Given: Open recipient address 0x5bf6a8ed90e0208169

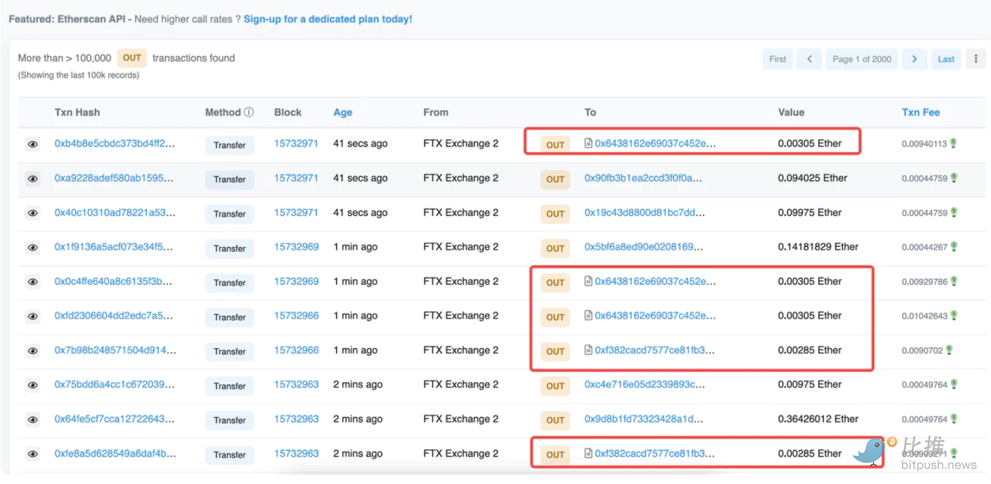Looking at the screenshot, I should pyautogui.click(x=644, y=247).
